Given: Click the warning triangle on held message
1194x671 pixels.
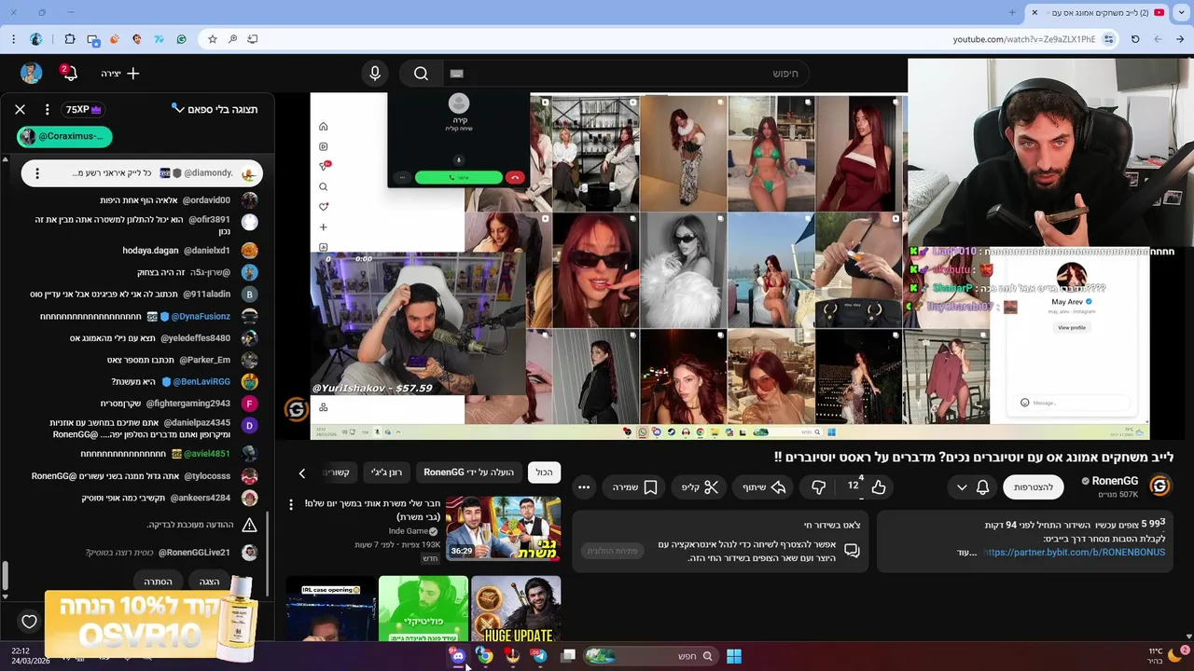Looking at the screenshot, I should tap(249, 526).
